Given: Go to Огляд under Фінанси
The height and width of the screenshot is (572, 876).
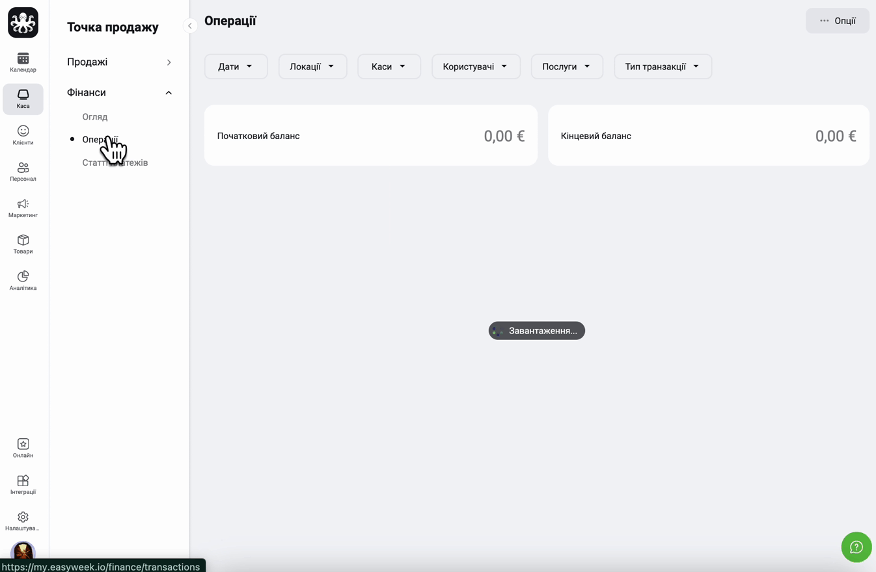Looking at the screenshot, I should [x=95, y=117].
